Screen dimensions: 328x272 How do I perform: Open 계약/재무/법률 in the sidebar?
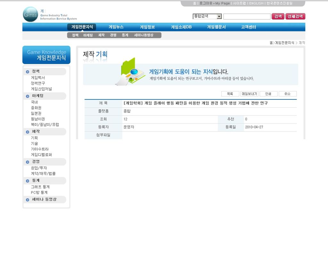click(43, 174)
